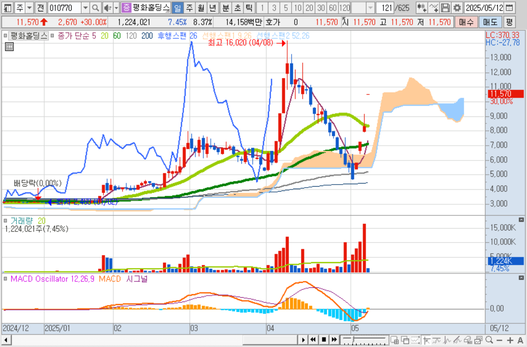This screenshot has width=527, height=347.
Task: Switch to 틱 tick chart
Action: click(249, 7)
